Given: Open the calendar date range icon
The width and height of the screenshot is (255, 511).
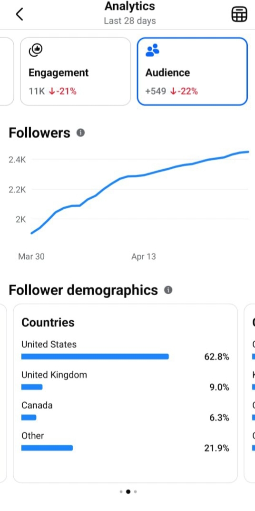Looking at the screenshot, I should pos(239,14).
